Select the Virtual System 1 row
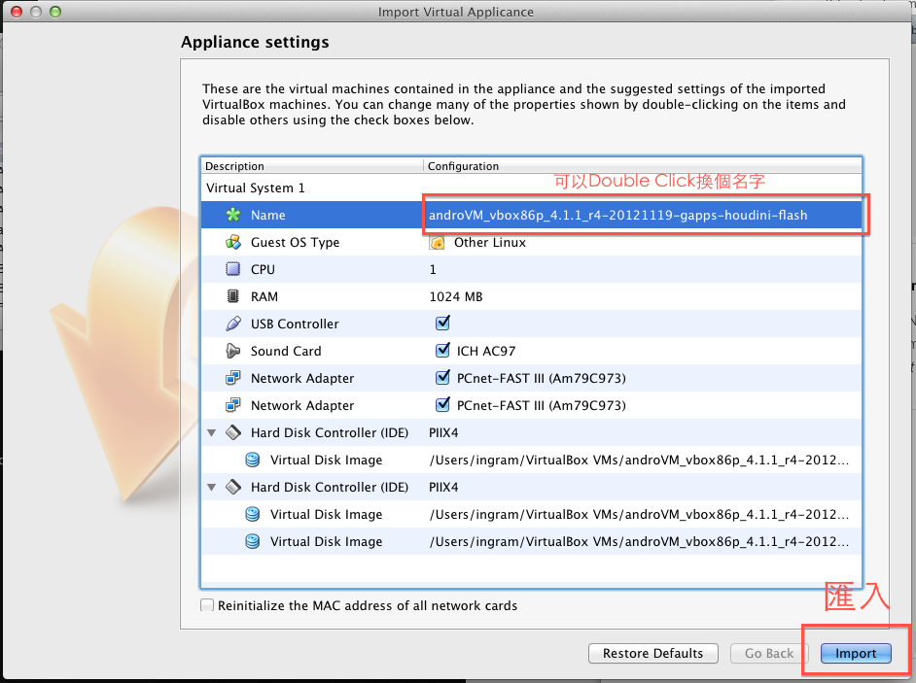The width and height of the screenshot is (916, 683). click(x=256, y=188)
